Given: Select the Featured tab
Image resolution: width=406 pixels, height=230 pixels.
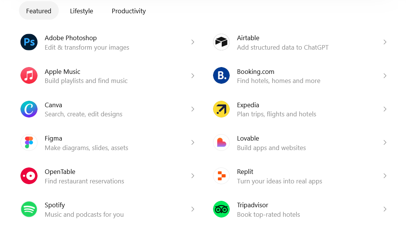Looking at the screenshot, I should click(x=39, y=11).
